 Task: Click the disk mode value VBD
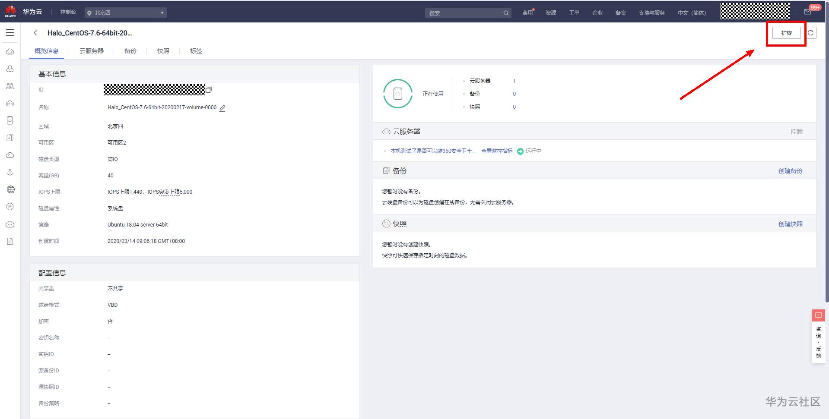pos(112,305)
